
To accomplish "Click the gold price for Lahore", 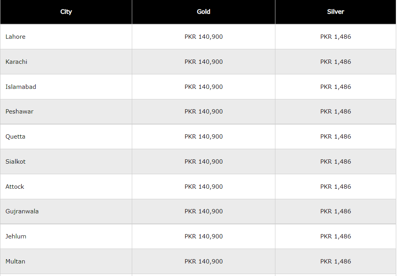I will (x=204, y=37).
